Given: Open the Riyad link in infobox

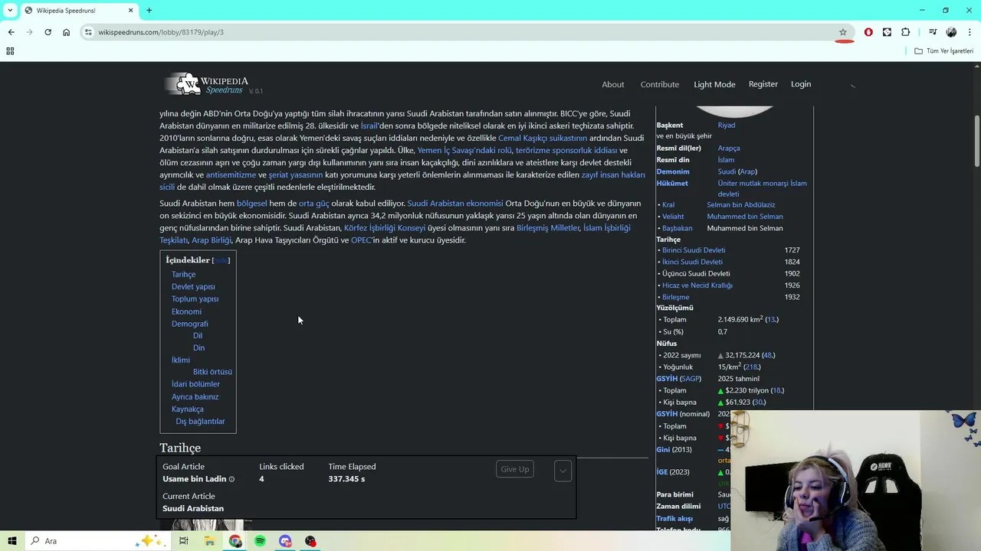Looking at the screenshot, I should point(726,125).
